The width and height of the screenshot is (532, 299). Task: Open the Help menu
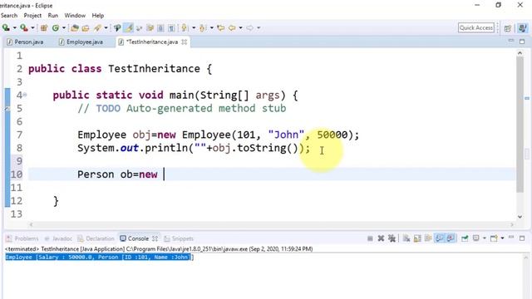[x=98, y=16]
